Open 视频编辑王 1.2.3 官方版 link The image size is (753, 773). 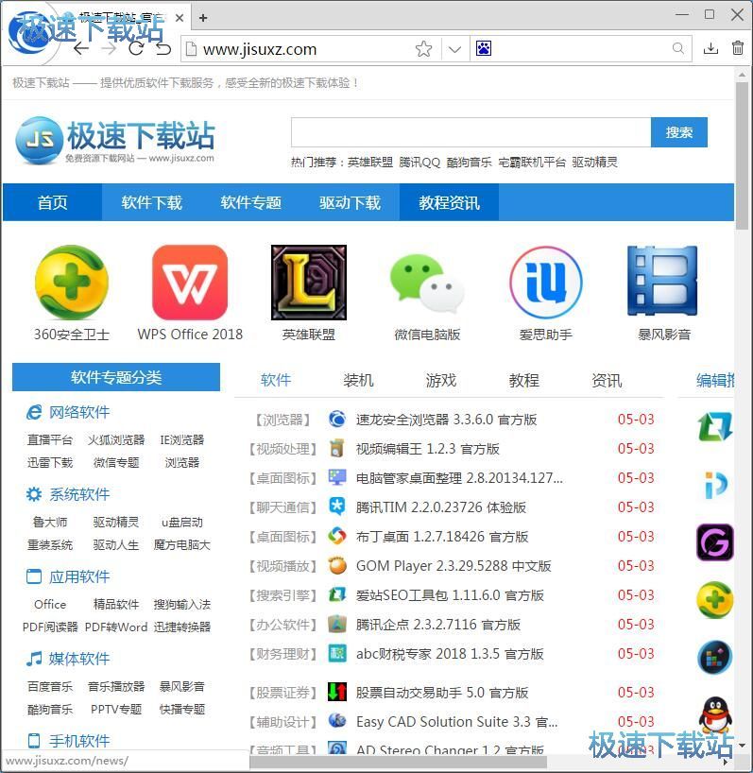pos(428,449)
